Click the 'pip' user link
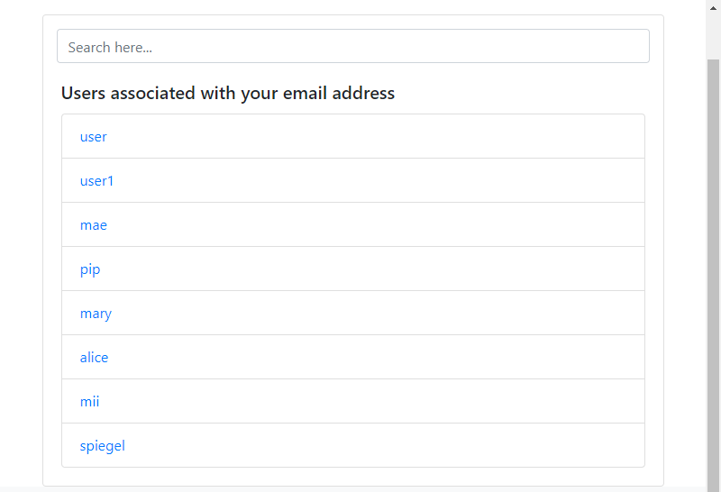This screenshot has height=492, width=721. (x=90, y=269)
